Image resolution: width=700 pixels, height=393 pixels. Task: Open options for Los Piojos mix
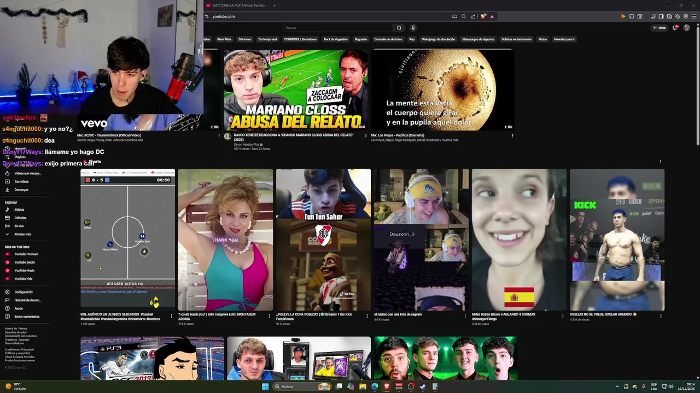coord(512,135)
